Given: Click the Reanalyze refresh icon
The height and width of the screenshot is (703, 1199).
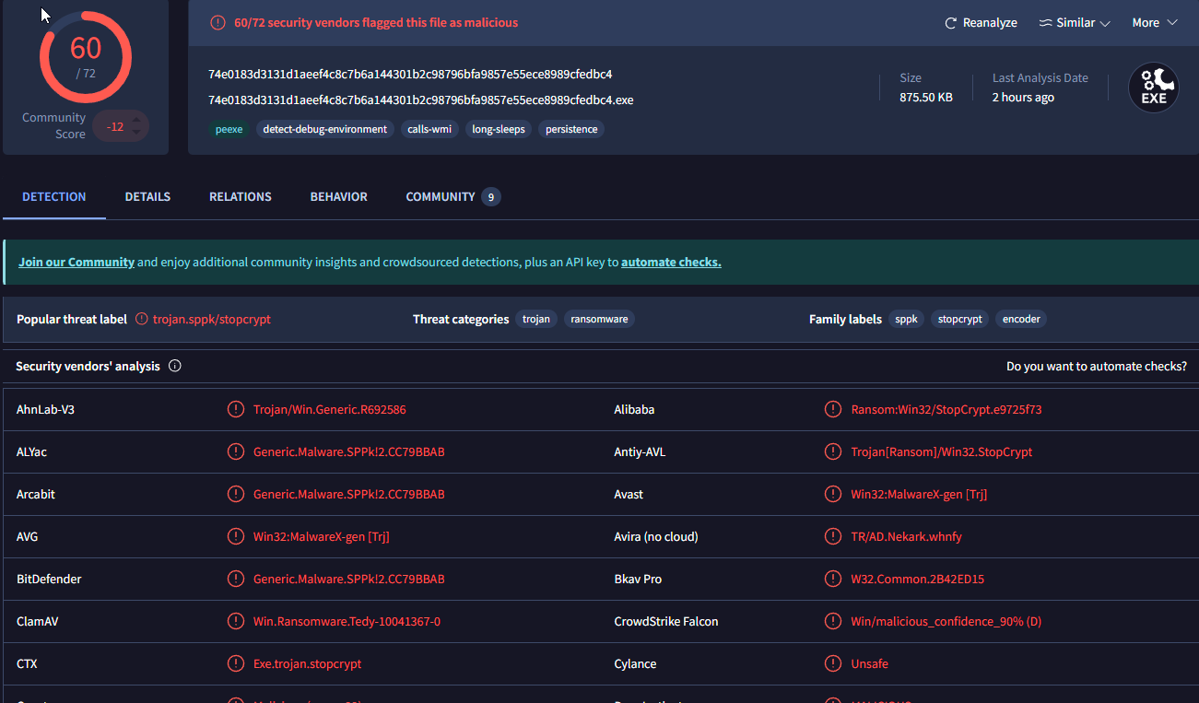Looking at the screenshot, I should click(951, 23).
